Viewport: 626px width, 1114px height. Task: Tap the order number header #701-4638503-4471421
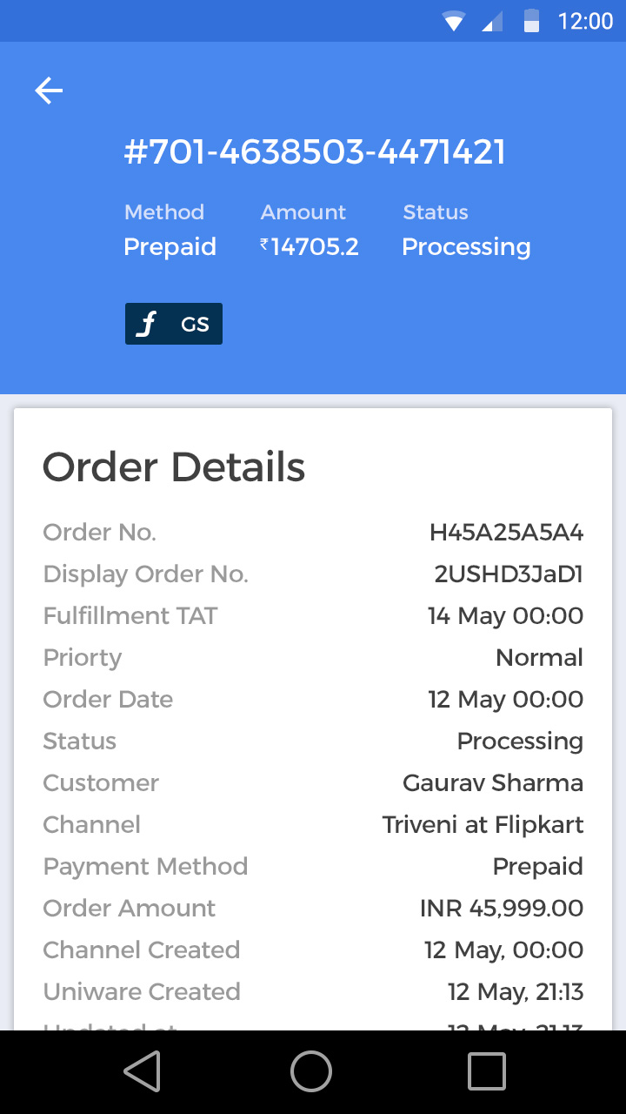[x=314, y=152]
